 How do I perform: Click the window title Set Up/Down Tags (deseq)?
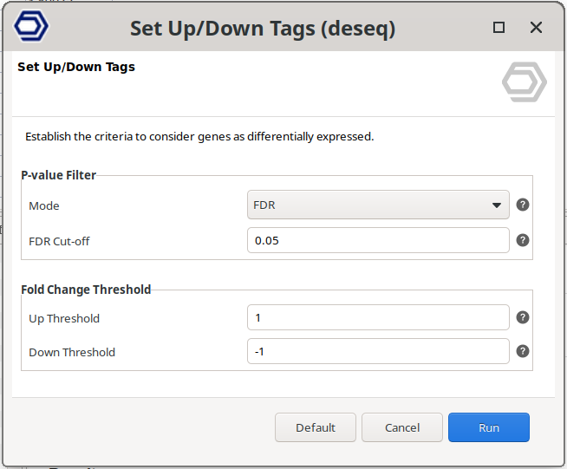pos(262,29)
